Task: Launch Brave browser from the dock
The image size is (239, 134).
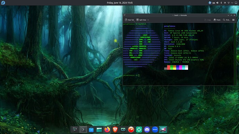Action: pyautogui.click(x=115, y=130)
